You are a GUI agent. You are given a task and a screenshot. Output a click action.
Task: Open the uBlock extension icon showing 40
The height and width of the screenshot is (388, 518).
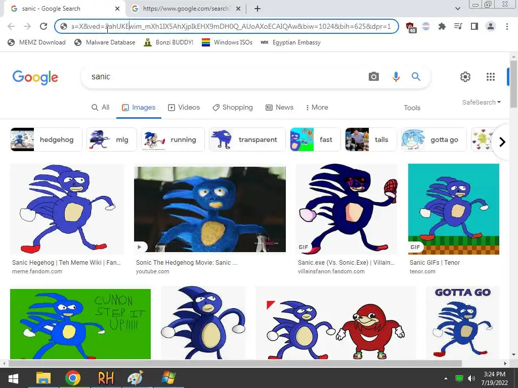coord(410,27)
